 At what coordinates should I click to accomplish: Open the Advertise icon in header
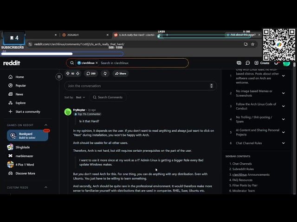pyautogui.click(x=239, y=63)
